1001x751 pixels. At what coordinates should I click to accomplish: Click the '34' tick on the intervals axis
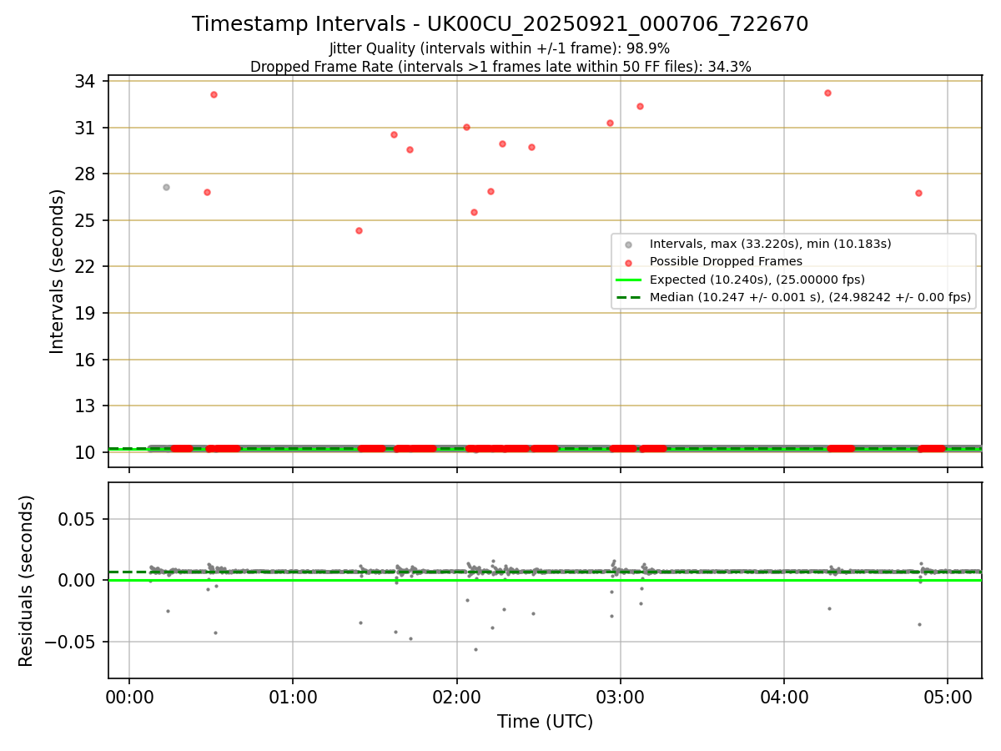pos(86,82)
